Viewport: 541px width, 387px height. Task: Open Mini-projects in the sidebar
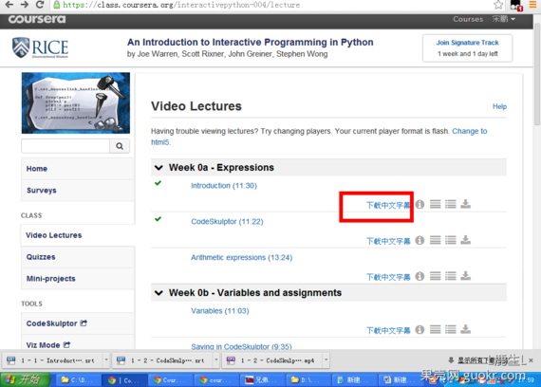[78, 279]
